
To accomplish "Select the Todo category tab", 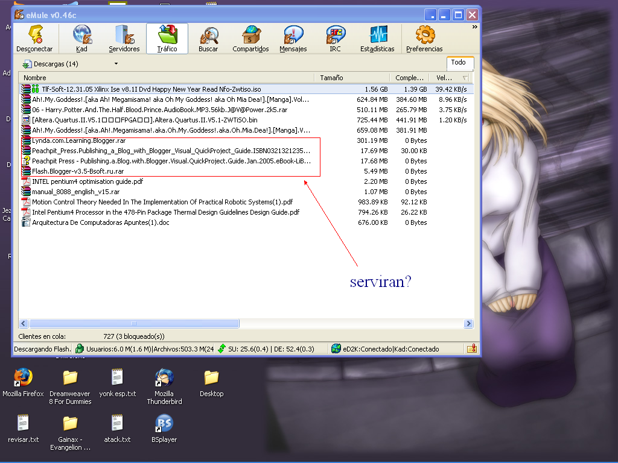I will [459, 62].
